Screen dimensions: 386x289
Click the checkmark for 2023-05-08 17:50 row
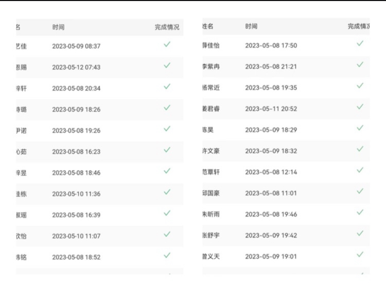(x=360, y=44)
